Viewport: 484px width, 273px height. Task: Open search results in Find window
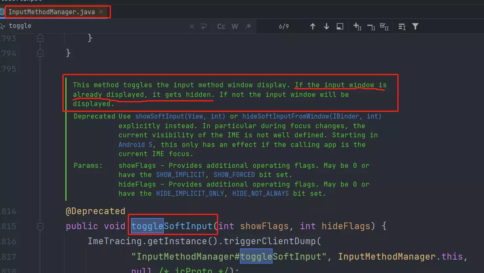click(x=340, y=26)
